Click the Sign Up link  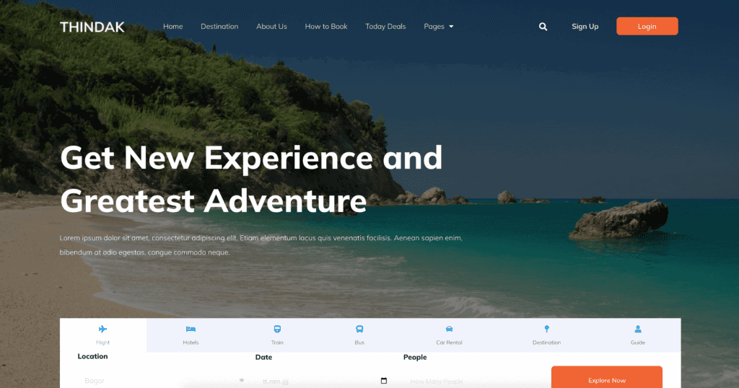pyautogui.click(x=585, y=27)
